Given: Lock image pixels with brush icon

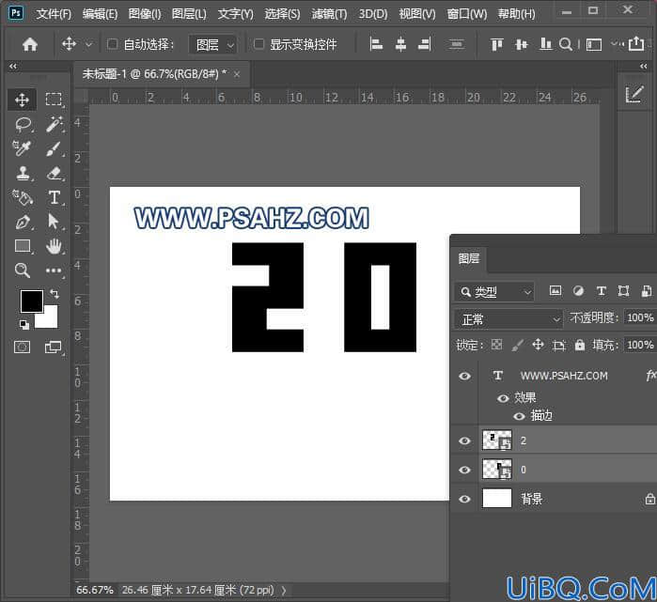Looking at the screenshot, I should (518, 345).
